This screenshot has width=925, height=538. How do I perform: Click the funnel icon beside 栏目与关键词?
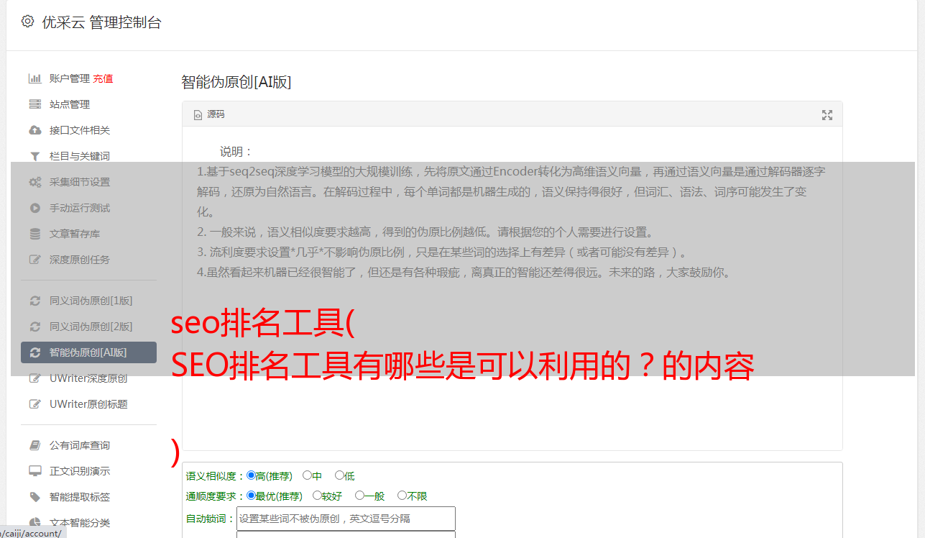34,156
